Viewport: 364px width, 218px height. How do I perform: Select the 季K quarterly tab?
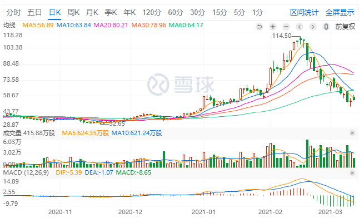[111, 12]
